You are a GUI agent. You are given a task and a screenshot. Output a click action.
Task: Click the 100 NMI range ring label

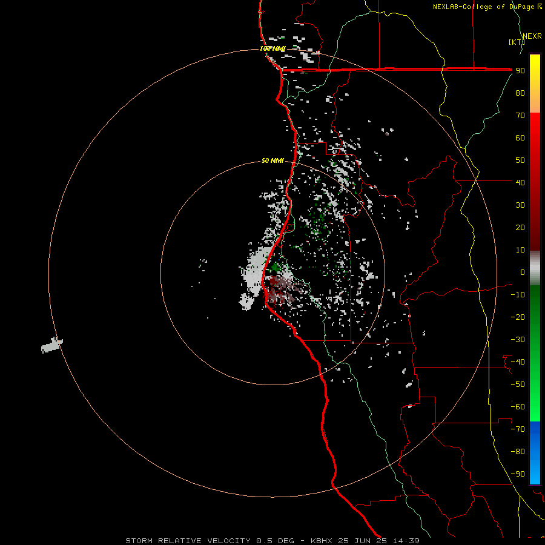pyautogui.click(x=272, y=48)
